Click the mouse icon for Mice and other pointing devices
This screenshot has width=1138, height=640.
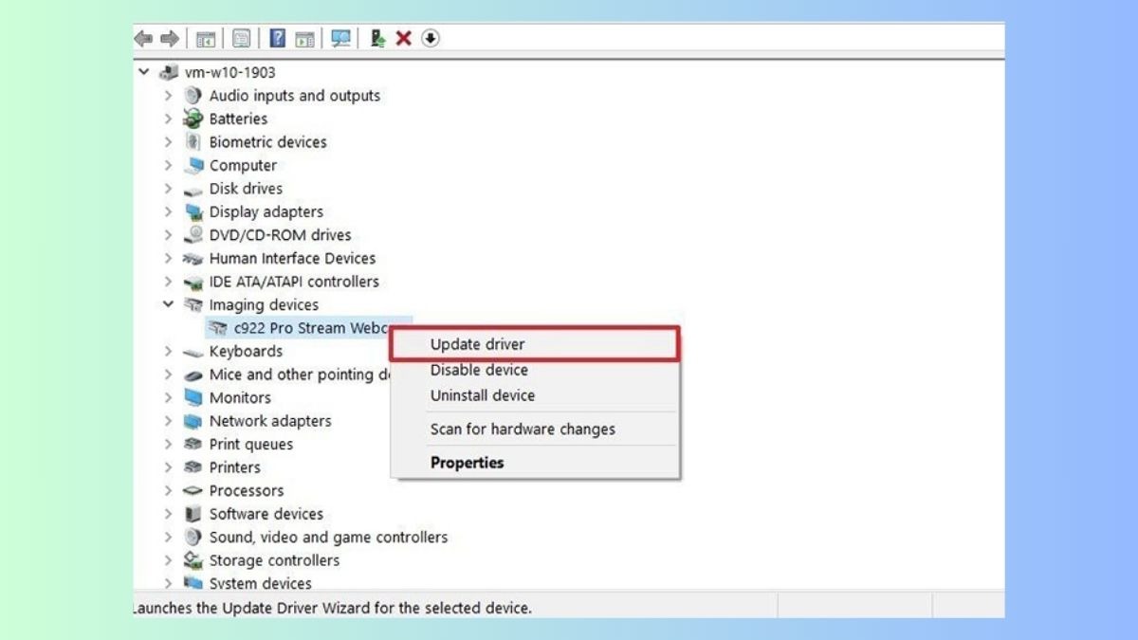193,375
